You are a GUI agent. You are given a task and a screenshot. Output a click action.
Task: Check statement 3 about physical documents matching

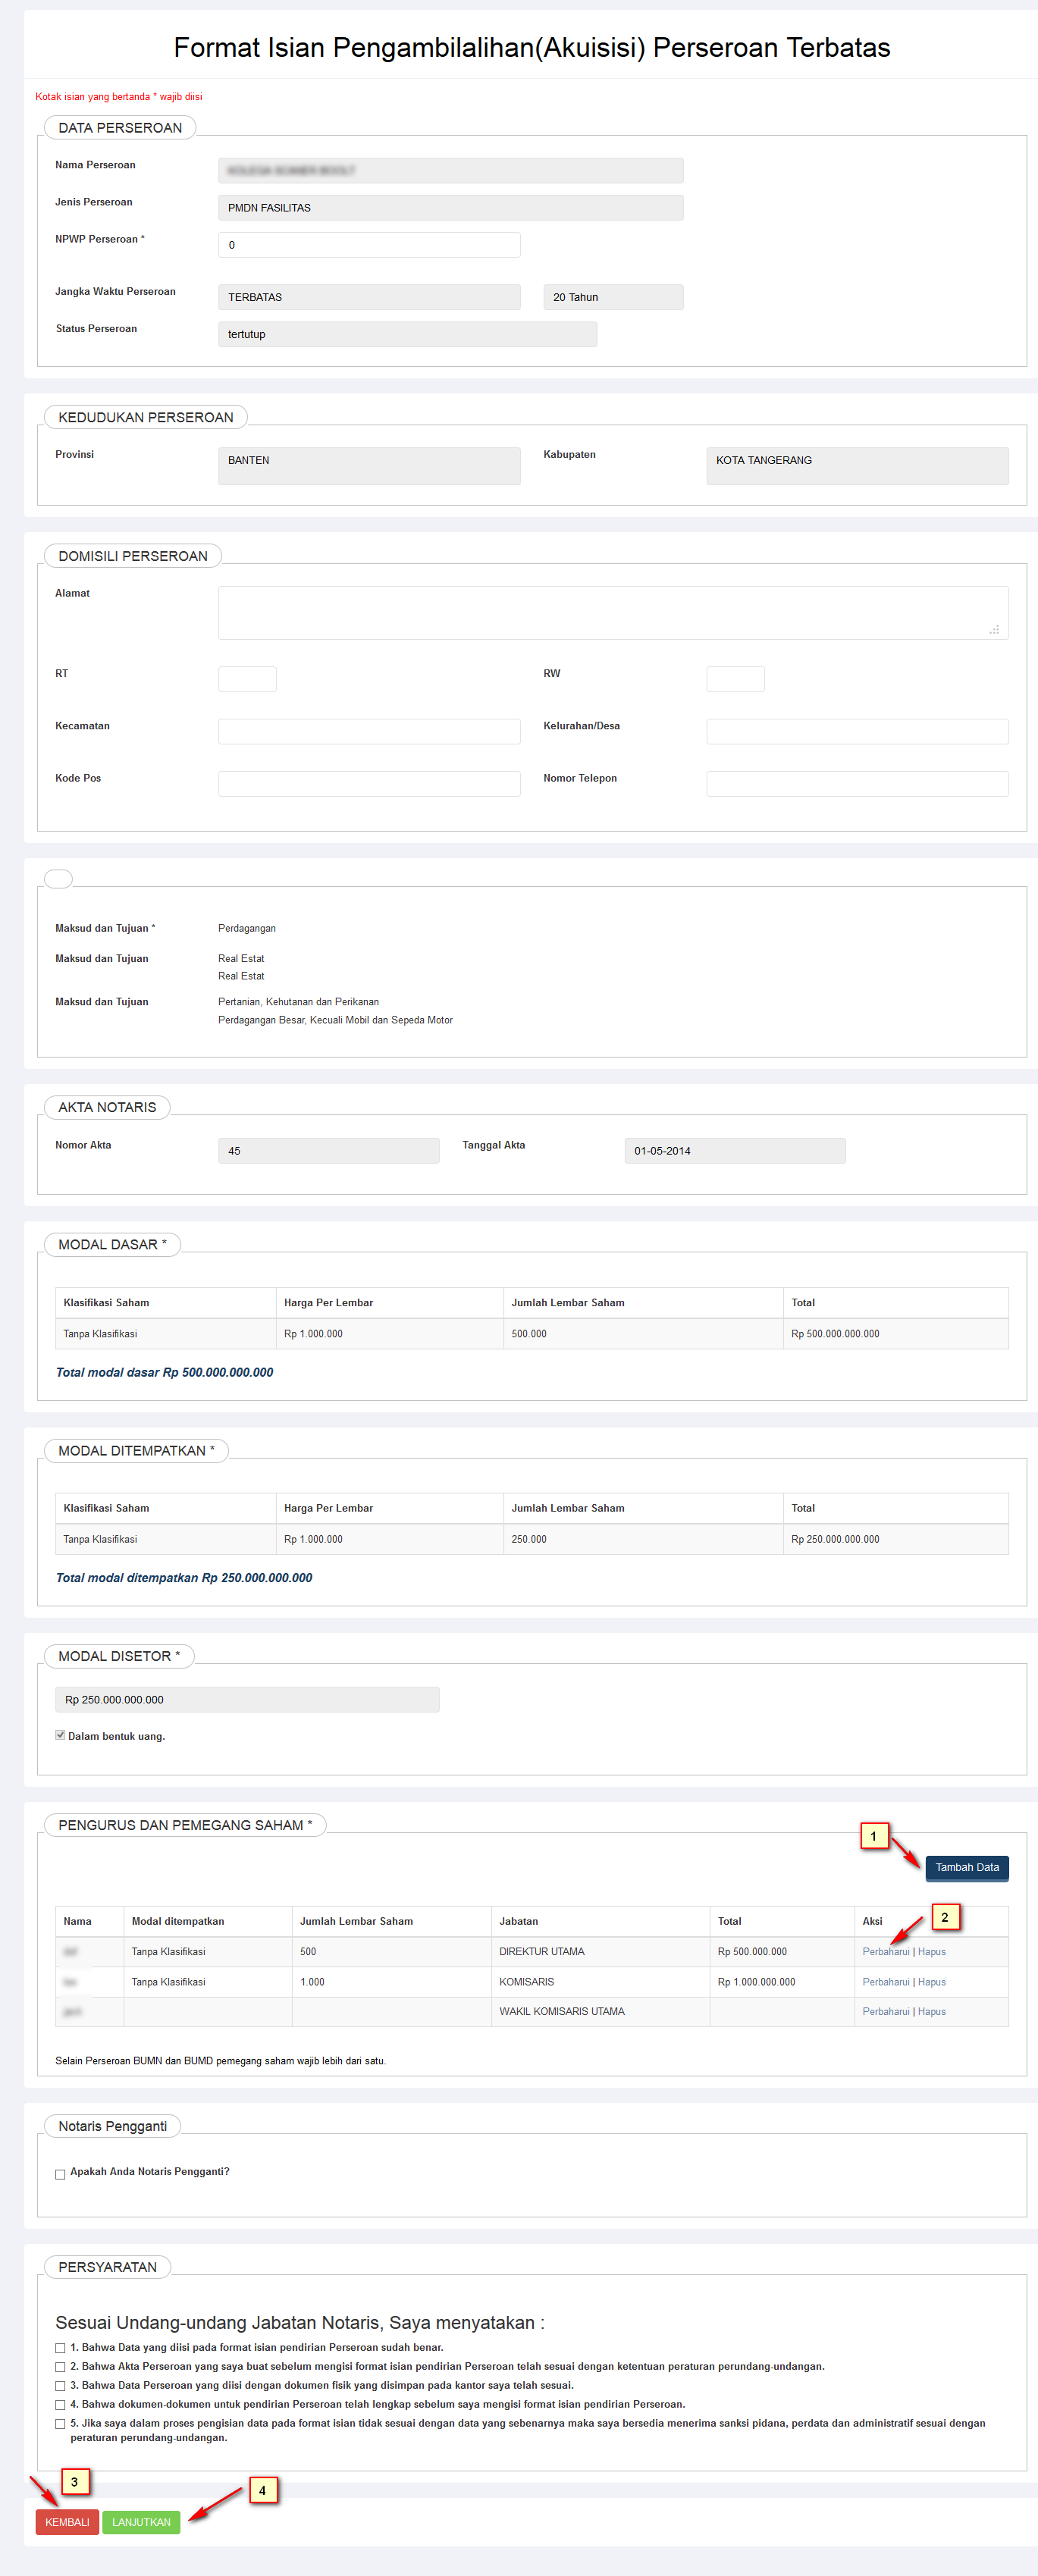[x=61, y=2386]
